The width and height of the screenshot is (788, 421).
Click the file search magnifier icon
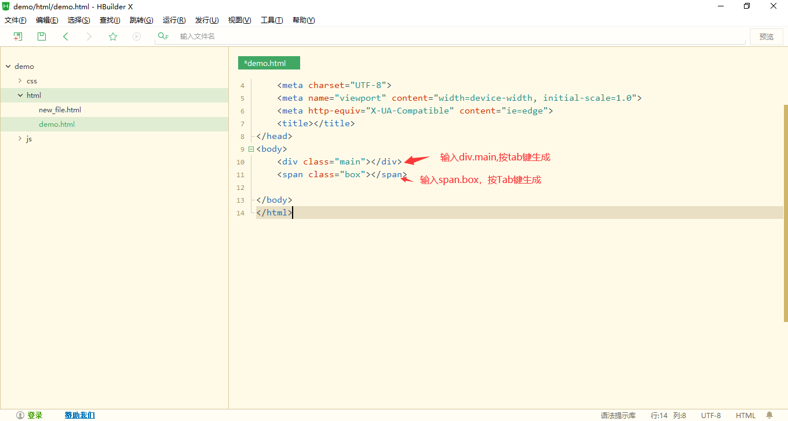[163, 36]
